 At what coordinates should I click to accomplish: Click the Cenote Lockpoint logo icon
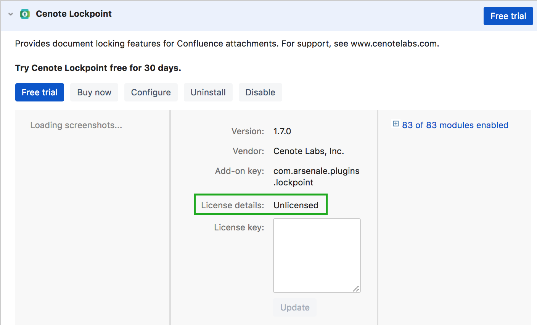(x=25, y=14)
